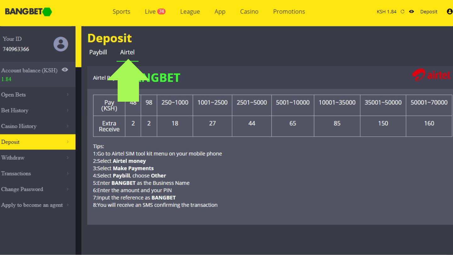
Task: Click the Deposit link in the header
Action: [x=429, y=12]
